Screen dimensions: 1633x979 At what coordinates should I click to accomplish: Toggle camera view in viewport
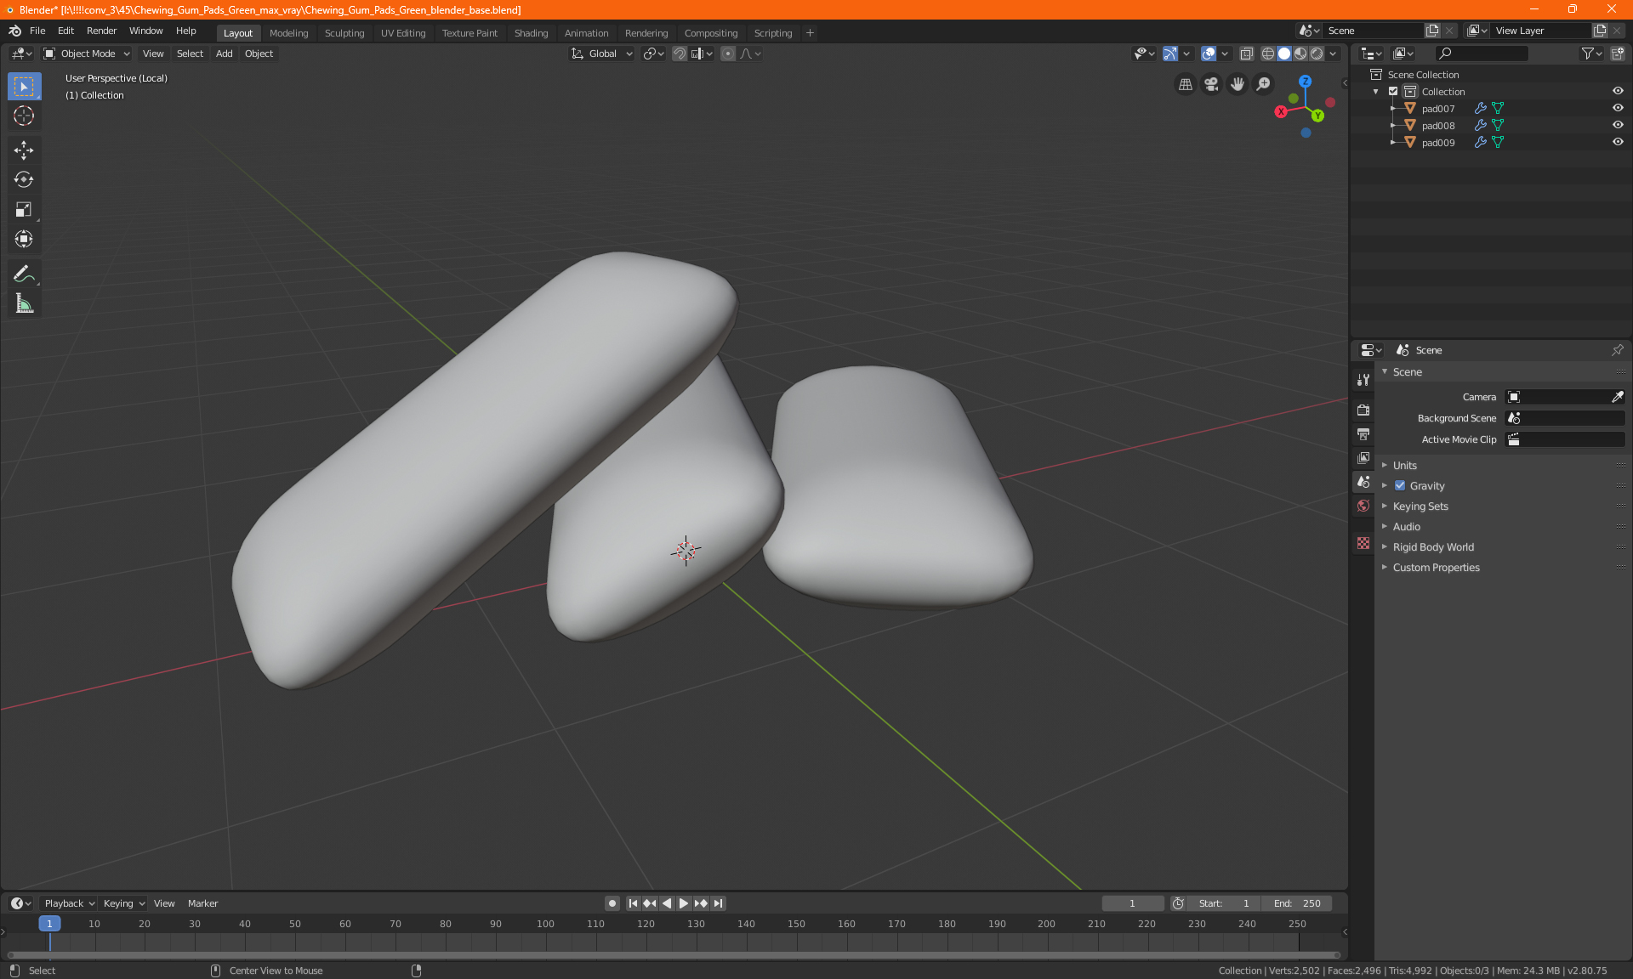[x=1211, y=84]
